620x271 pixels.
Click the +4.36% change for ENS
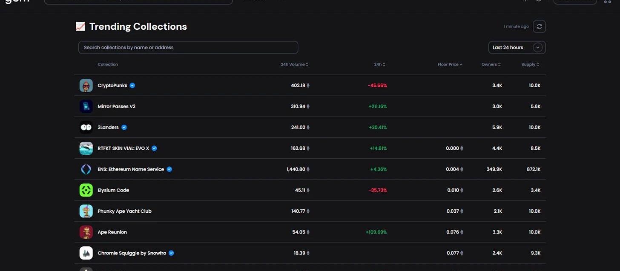pyautogui.click(x=379, y=169)
